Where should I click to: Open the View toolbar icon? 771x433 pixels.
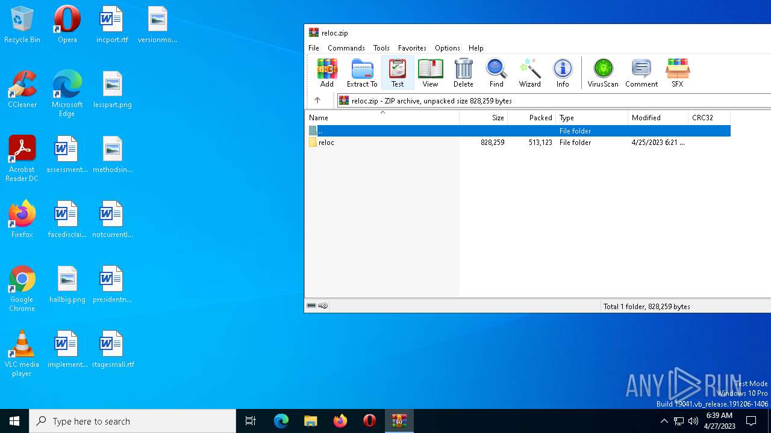tap(430, 73)
